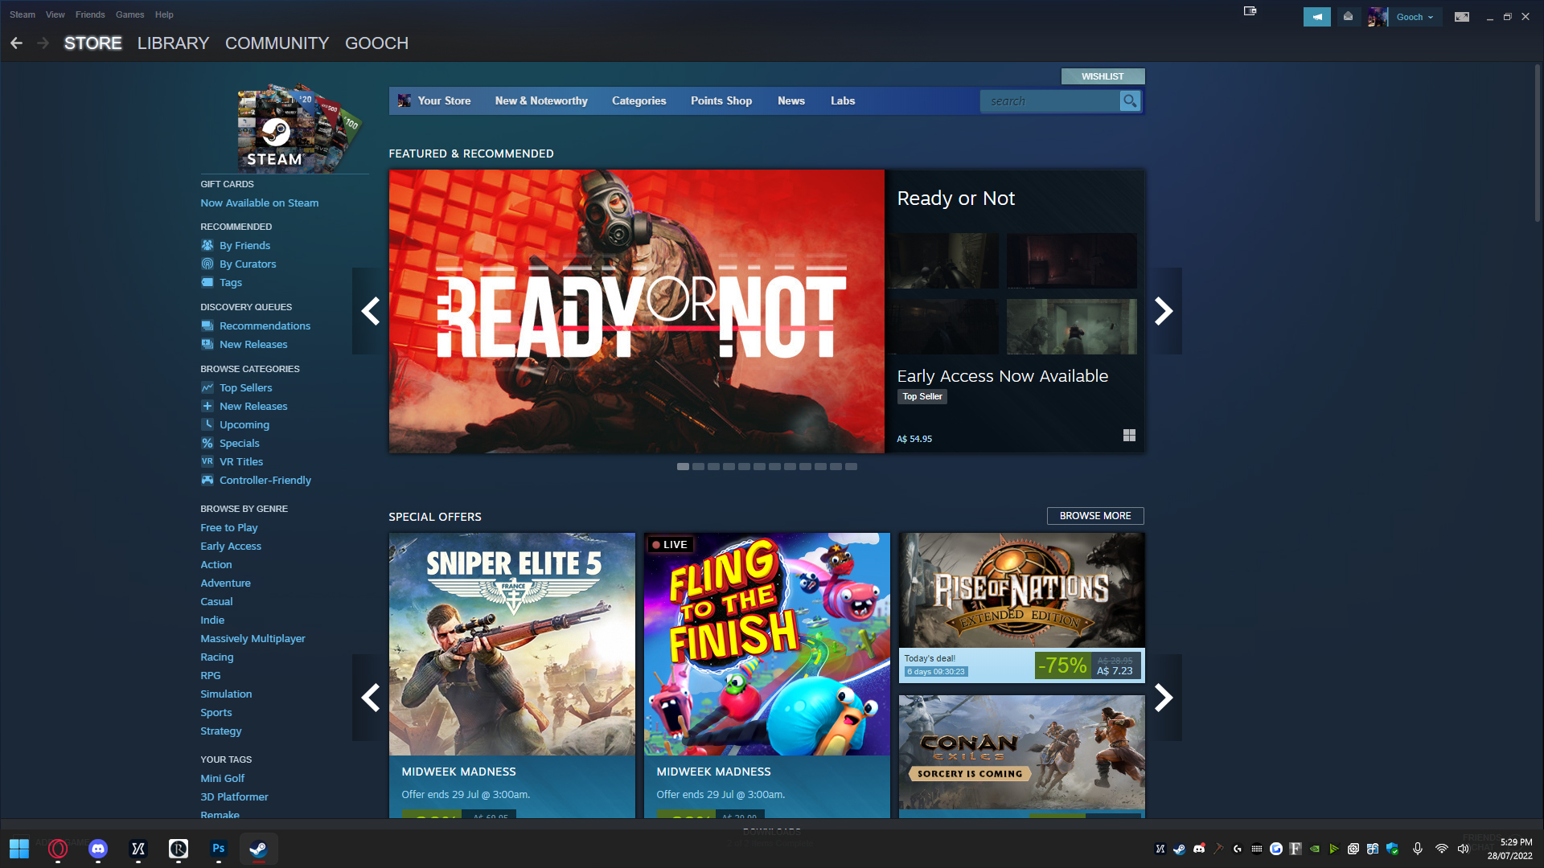Open the Categories dropdown tab
Viewport: 1544px width, 868px height.
click(x=639, y=101)
